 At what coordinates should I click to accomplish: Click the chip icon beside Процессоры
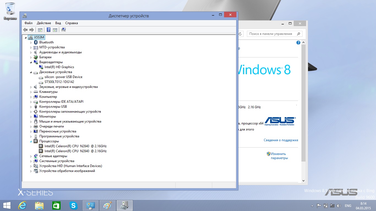(x=36, y=141)
